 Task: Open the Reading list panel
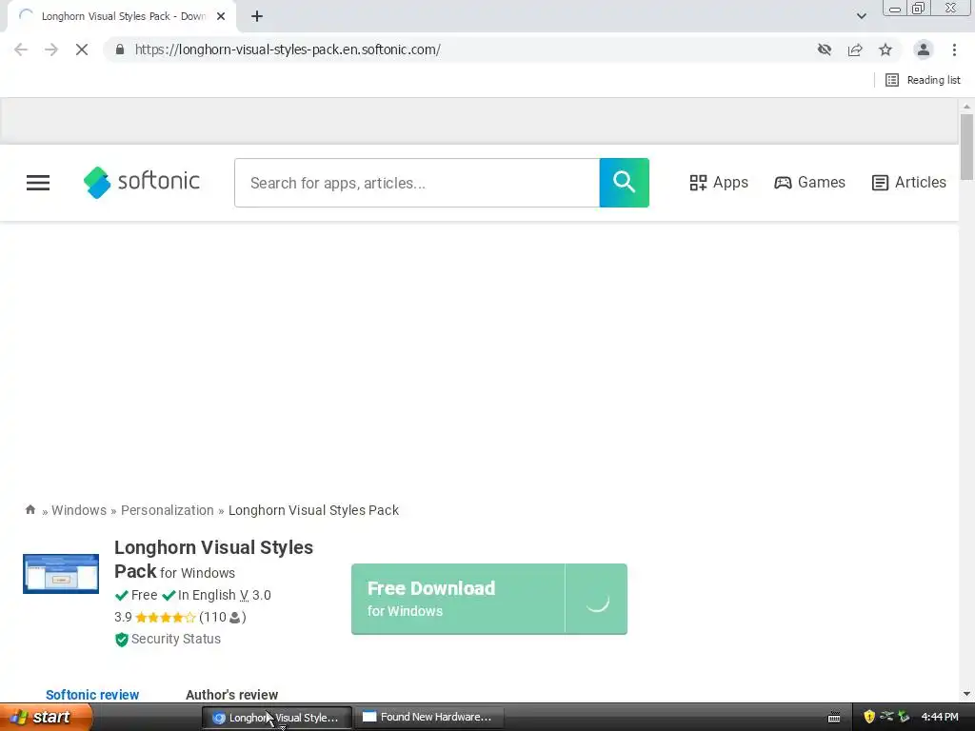pos(923,80)
